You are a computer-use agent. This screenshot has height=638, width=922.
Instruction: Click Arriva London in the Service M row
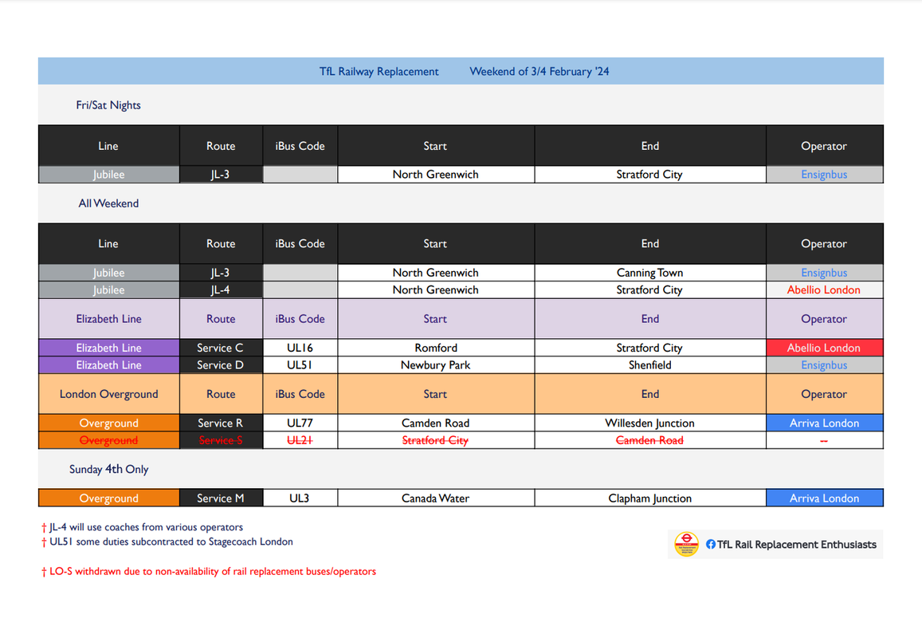click(824, 498)
